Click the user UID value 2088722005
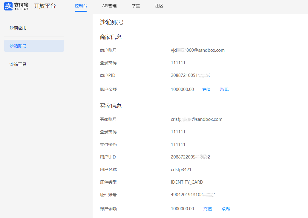The image size is (308, 218). (x=190, y=157)
